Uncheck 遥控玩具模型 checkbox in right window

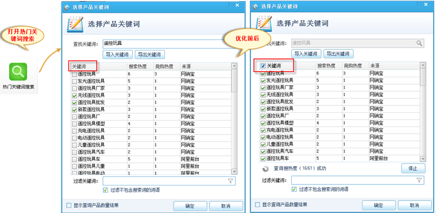click(x=263, y=123)
